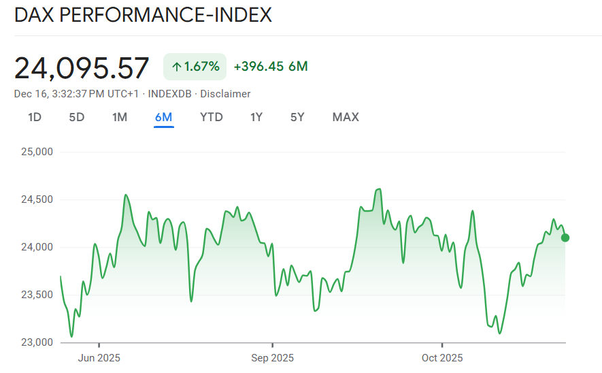602x373 pixels.
Task: Switch chart to 1Y range
Action: 256,117
